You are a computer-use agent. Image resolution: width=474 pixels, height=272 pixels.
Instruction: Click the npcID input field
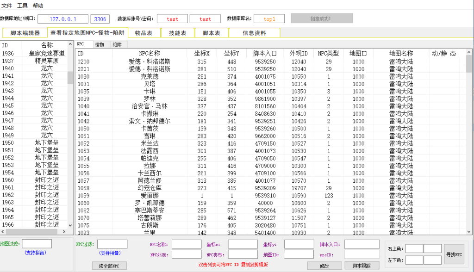click(x=362, y=254)
